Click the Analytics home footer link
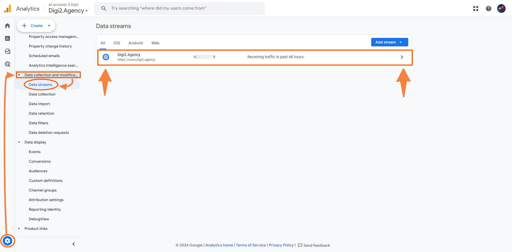 (x=219, y=245)
